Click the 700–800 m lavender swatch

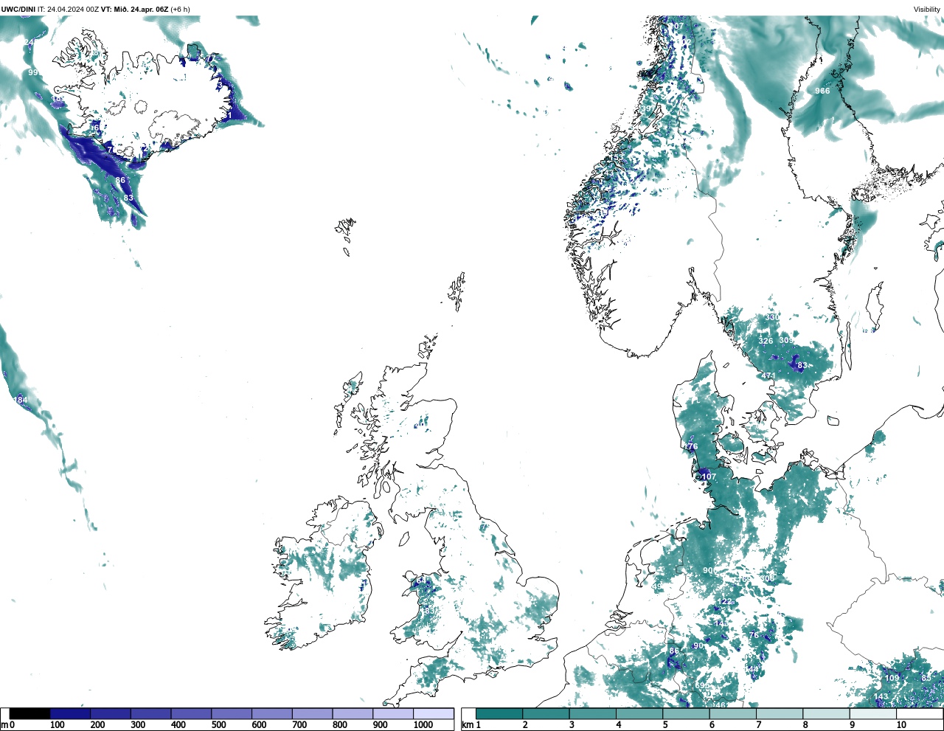pyautogui.click(x=312, y=714)
